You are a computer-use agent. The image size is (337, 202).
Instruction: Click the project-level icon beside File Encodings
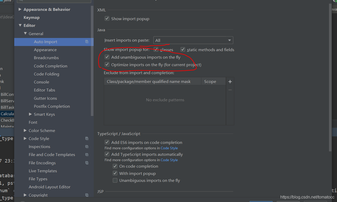click(x=87, y=163)
